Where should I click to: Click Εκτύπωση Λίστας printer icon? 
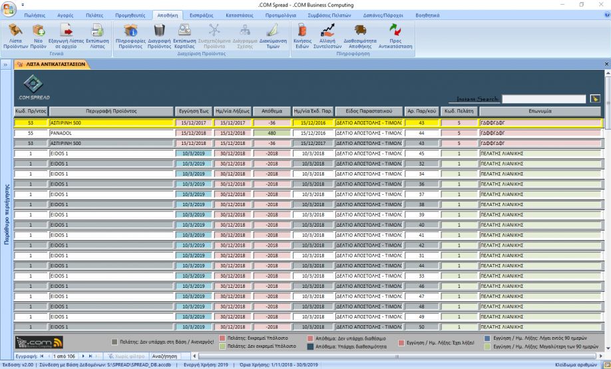click(97, 36)
